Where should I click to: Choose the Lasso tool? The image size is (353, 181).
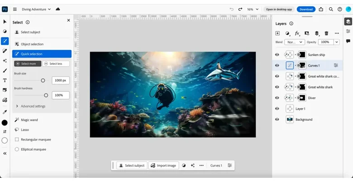[x=22, y=130]
